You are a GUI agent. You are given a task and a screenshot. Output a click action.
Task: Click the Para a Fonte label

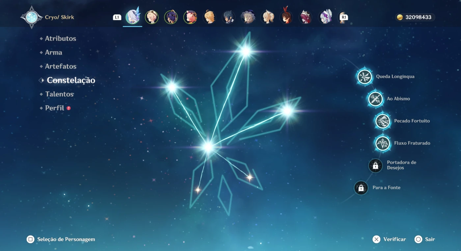[387, 188]
